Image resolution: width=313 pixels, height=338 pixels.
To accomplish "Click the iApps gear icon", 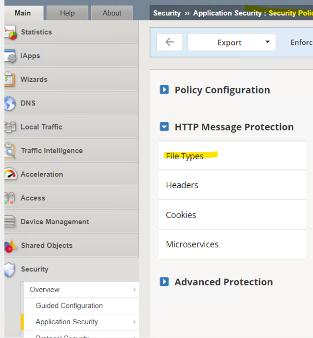I will click(x=11, y=56).
